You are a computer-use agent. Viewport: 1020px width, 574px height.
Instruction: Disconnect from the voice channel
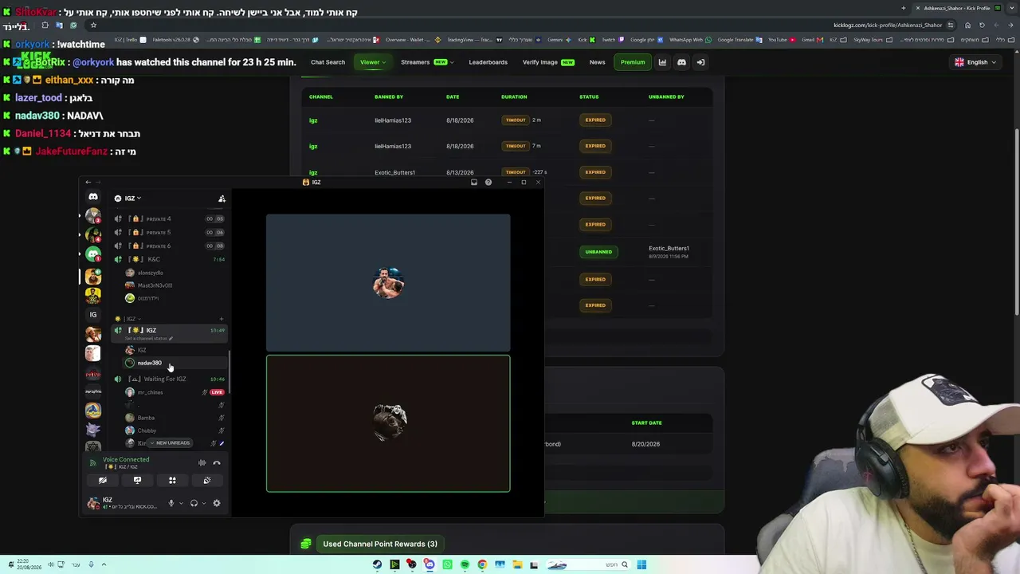(x=217, y=462)
